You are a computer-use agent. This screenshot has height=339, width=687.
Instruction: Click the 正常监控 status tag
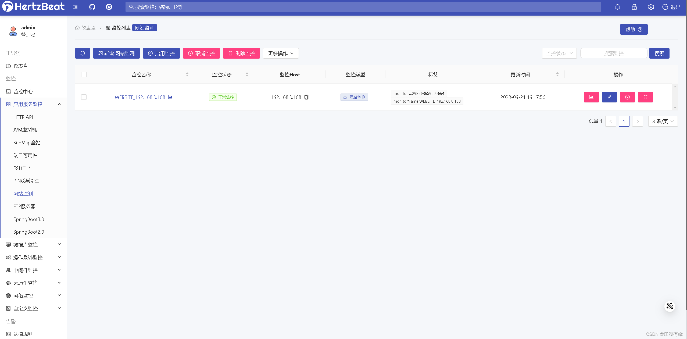pos(223,97)
